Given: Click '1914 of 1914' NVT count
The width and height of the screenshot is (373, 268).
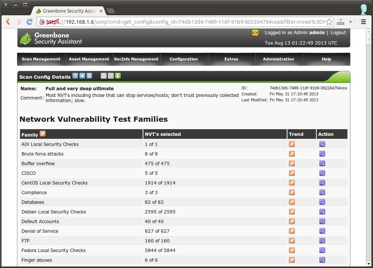Looking at the screenshot, I should tap(160, 183).
